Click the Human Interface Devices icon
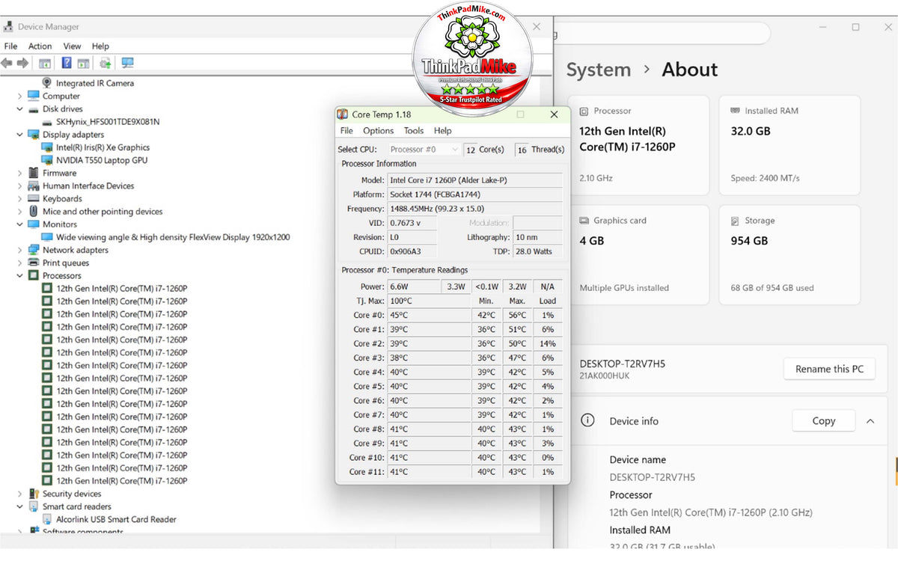898x564 pixels. [x=34, y=186]
